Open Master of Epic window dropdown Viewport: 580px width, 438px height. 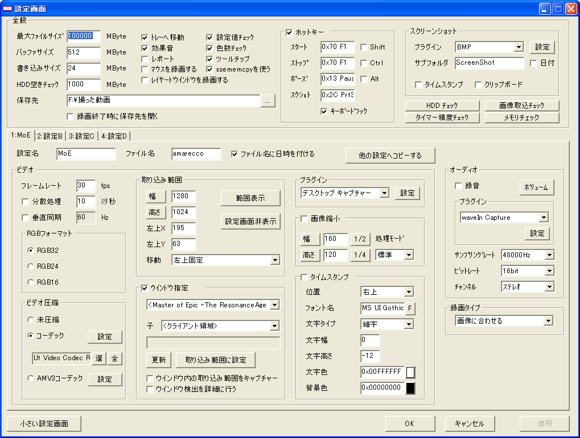coord(274,305)
